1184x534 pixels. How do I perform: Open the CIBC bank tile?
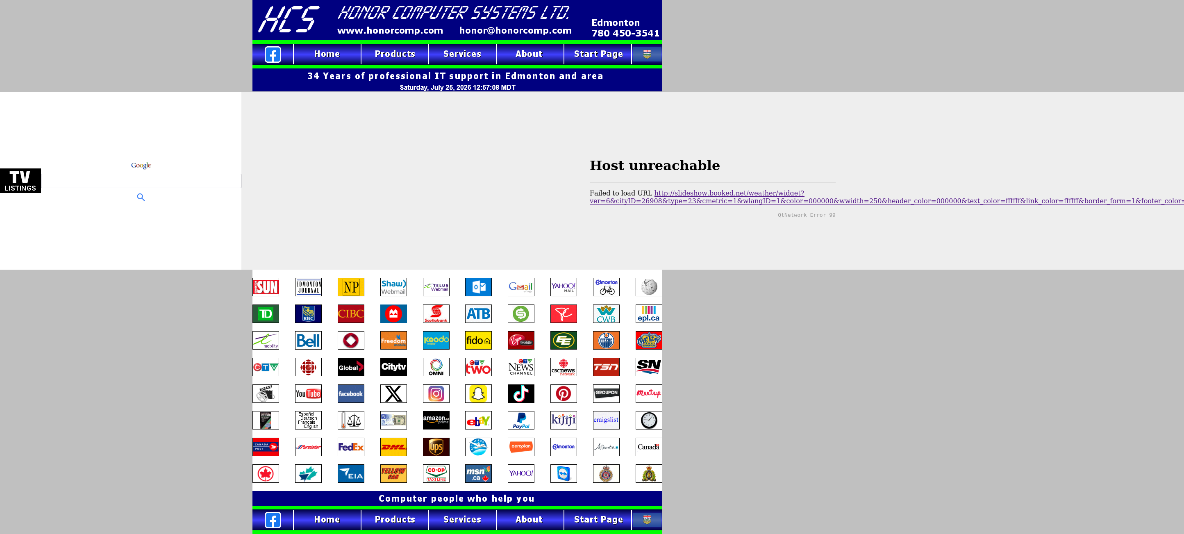point(351,314)
